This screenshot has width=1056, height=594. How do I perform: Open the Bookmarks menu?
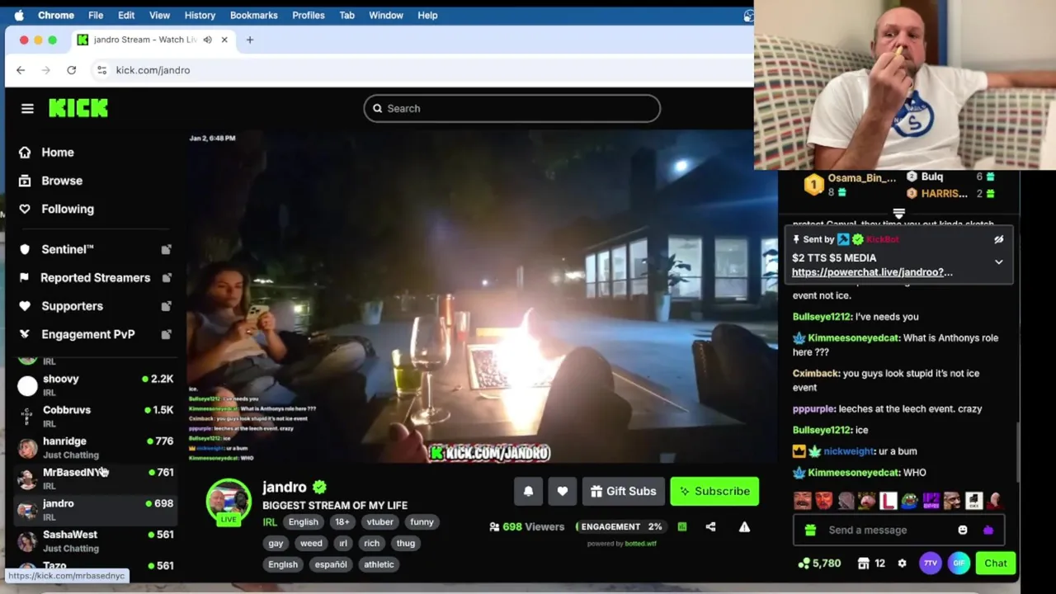click(253, 15)
